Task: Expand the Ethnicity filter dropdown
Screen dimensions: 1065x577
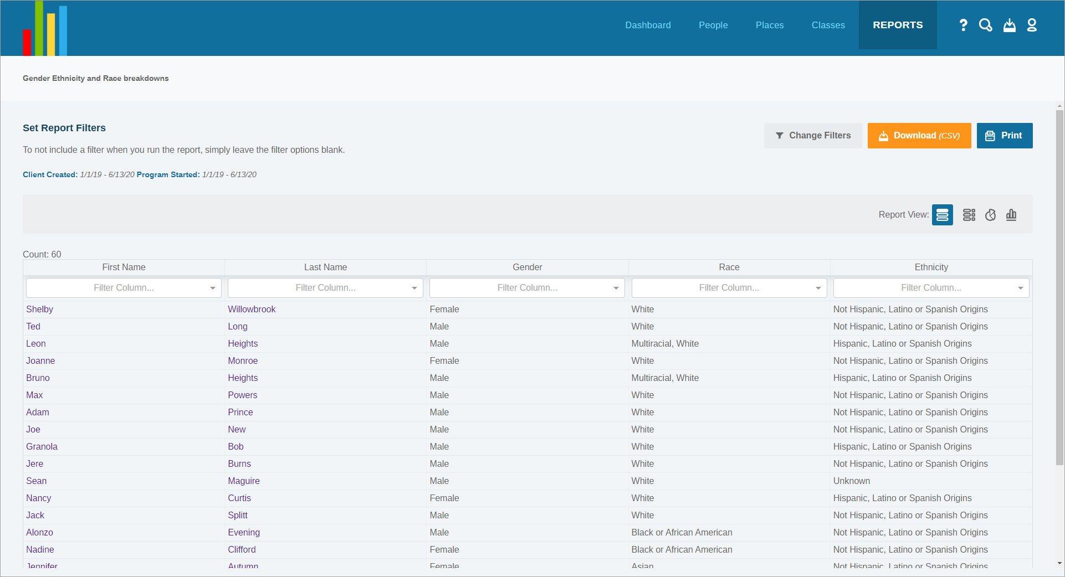Action: [1021, 288]
